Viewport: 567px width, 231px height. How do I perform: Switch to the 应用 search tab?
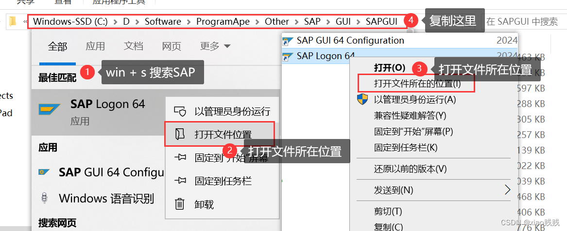pos(95,46)
